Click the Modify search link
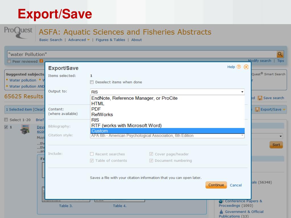This screenshot has width=291, height=218. 260,61
